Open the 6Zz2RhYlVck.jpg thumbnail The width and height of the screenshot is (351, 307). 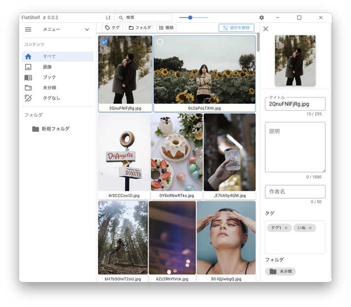pos(172,238)
